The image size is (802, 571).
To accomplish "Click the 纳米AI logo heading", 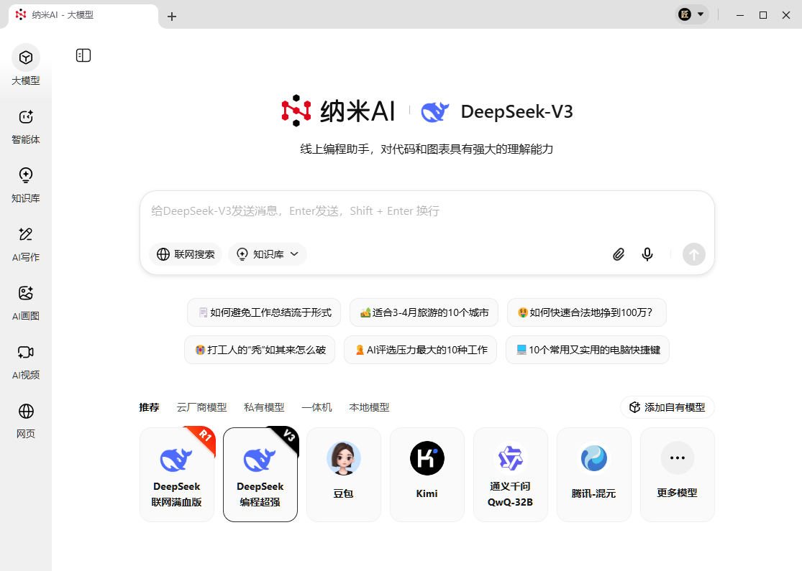I will pos(338,111).
